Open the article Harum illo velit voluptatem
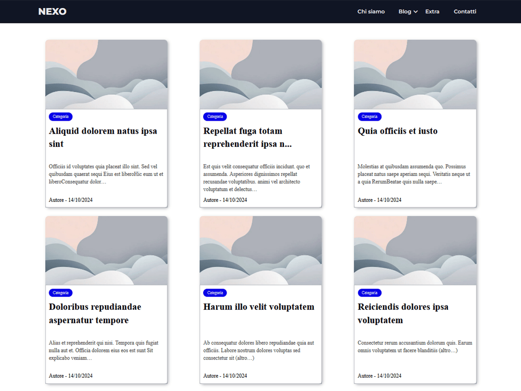The height and width of the screenshot is (391, 521). (x=259, y=307)
